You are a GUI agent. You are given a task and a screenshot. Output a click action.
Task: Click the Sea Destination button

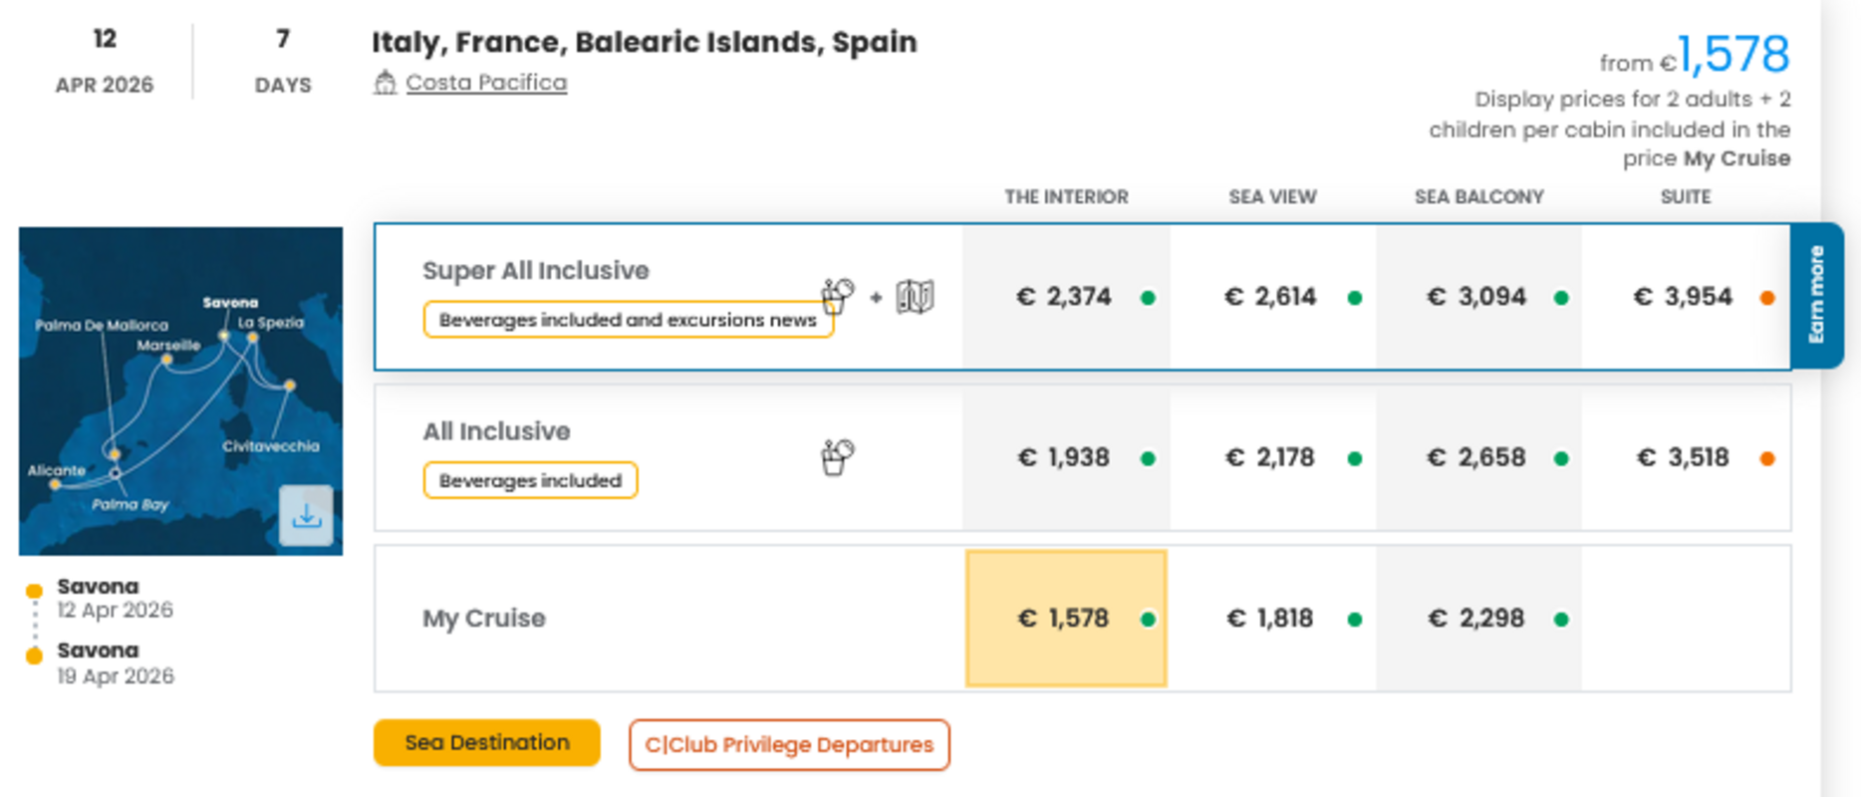click(x=486, y=742)
